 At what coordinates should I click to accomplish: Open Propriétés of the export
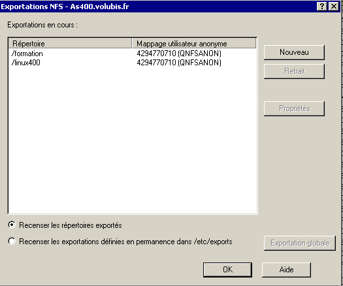tap(294, 108)
